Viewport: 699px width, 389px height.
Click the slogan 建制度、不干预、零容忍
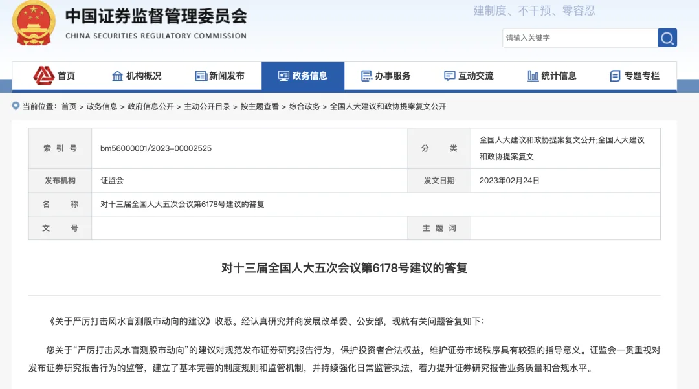click(534, 11)
